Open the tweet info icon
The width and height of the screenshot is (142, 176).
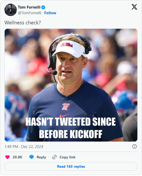point(135,146)
